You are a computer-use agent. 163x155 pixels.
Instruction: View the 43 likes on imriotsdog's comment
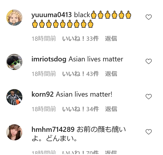click(x=80, y=74)
